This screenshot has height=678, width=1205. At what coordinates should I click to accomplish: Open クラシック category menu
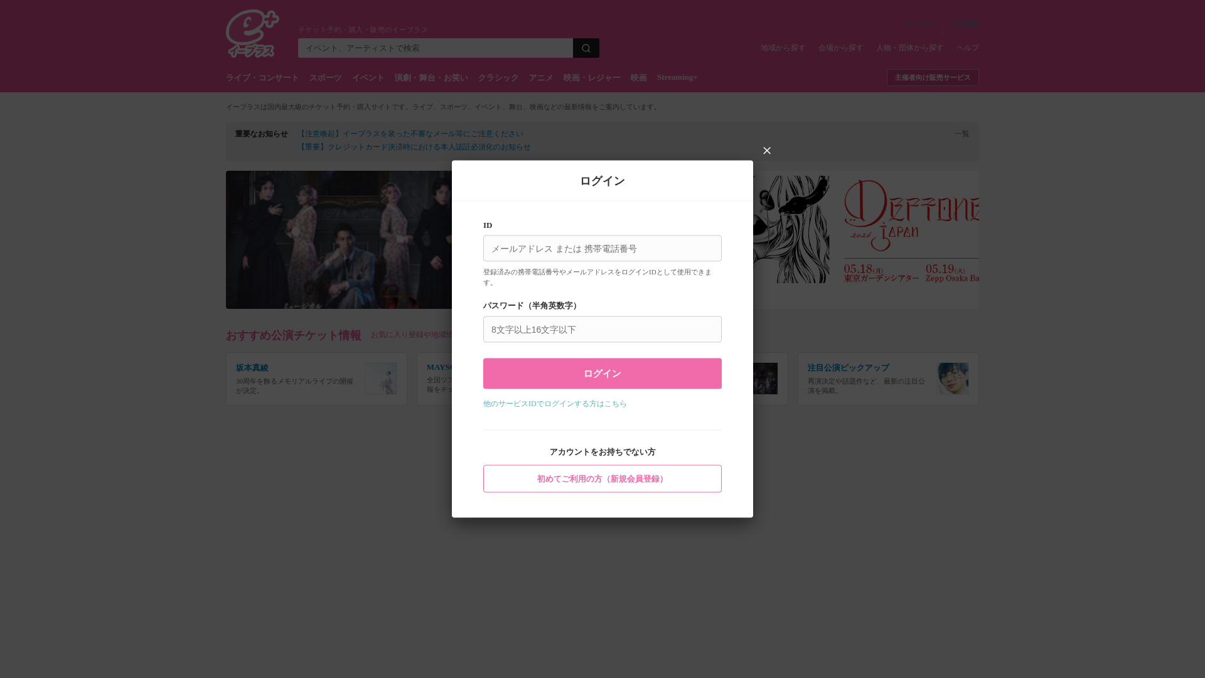point(498,78)
